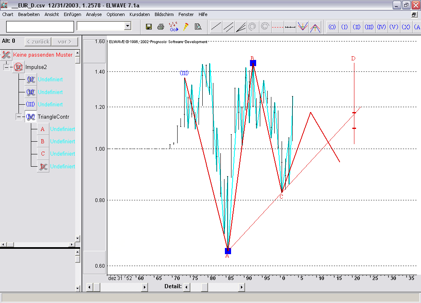The width and height of the screenshot is (421, 303).
Task: Open the toolbar combo box dropdown
Action: click(x=127, y=26)
